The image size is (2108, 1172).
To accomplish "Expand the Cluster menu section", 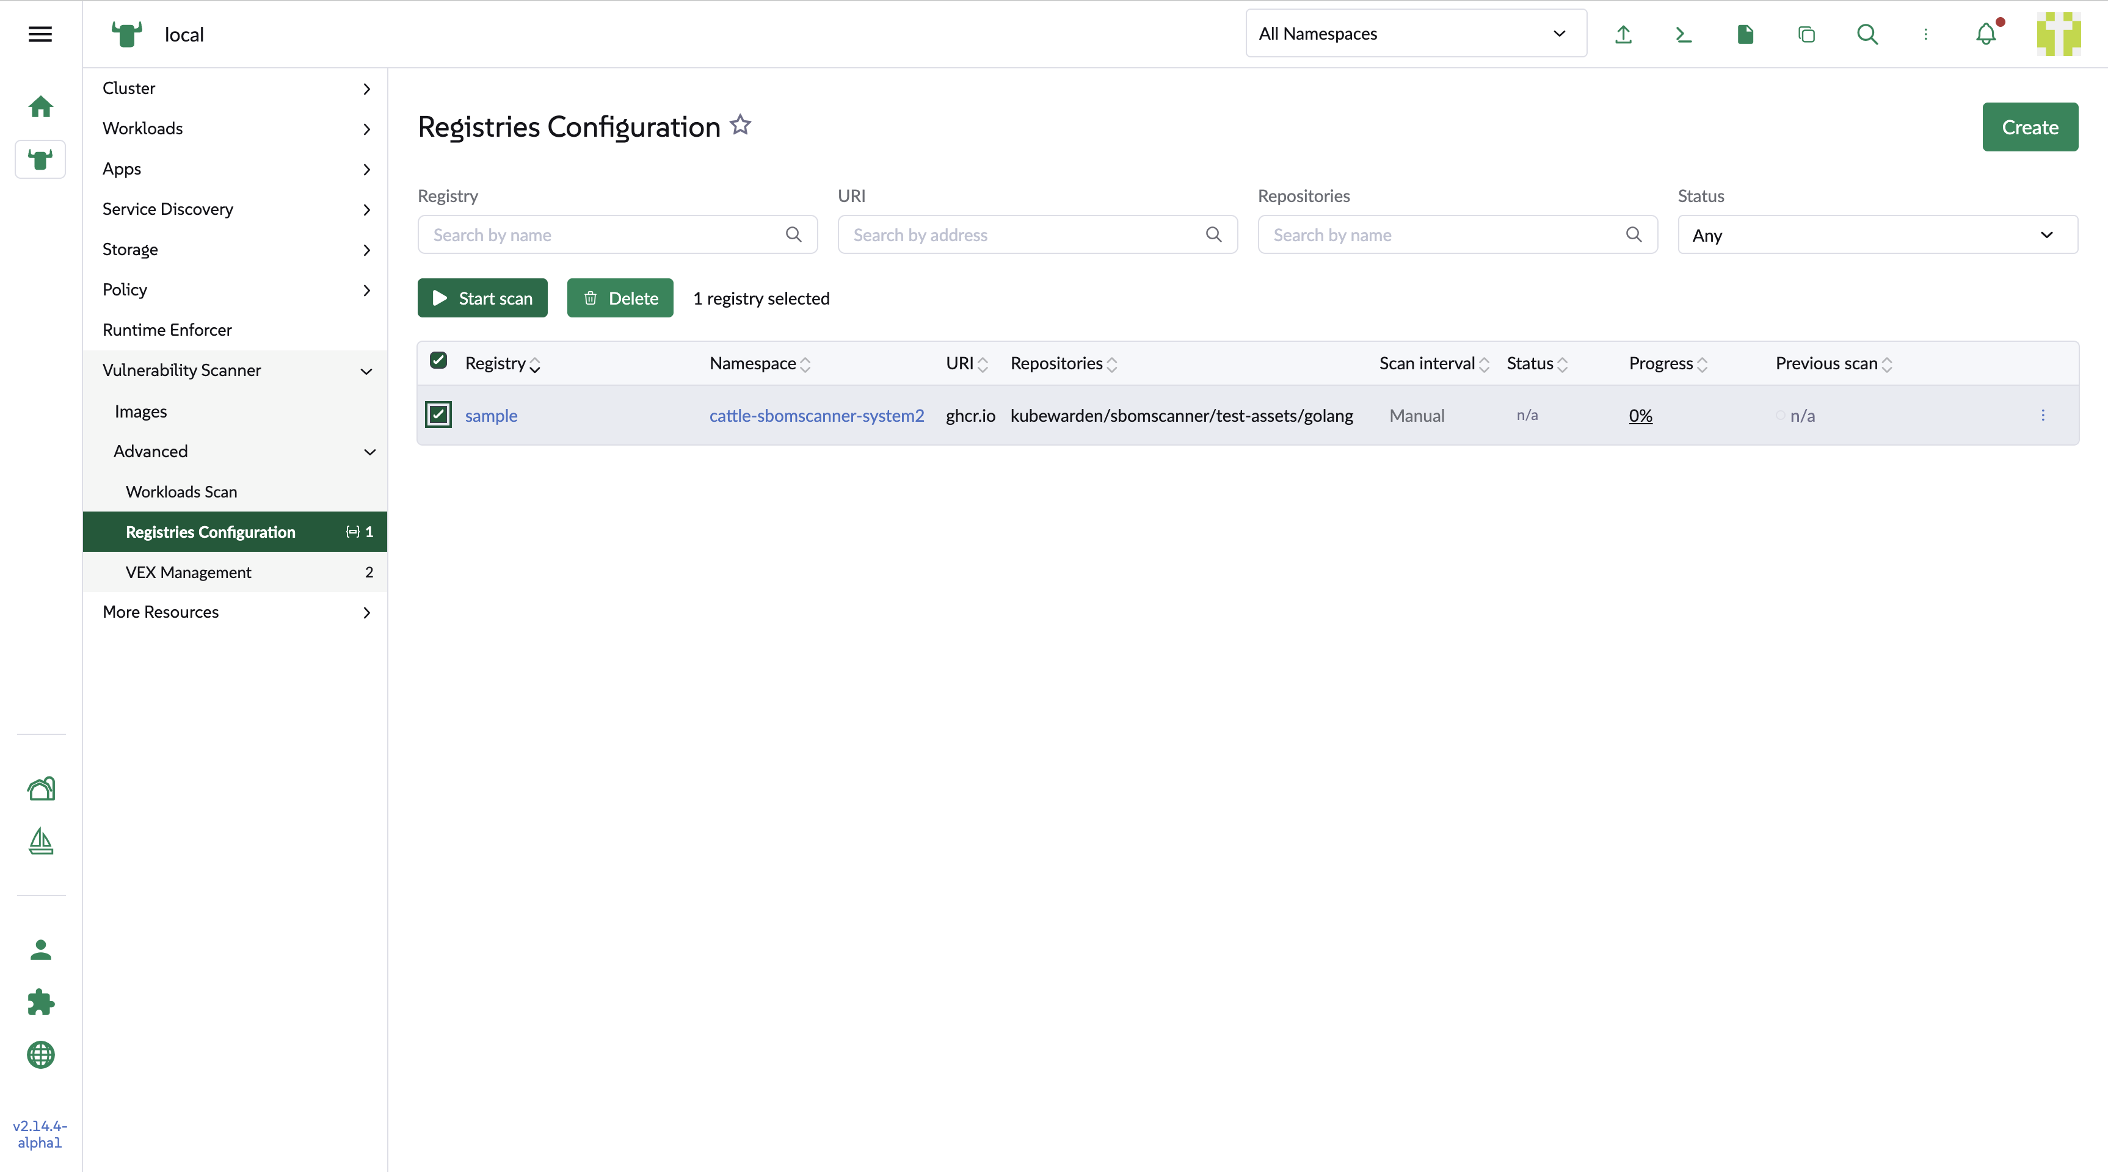I will 235,89.
